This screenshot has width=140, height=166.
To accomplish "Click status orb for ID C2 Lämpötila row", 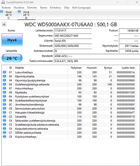I will click(x=4, y=116).
